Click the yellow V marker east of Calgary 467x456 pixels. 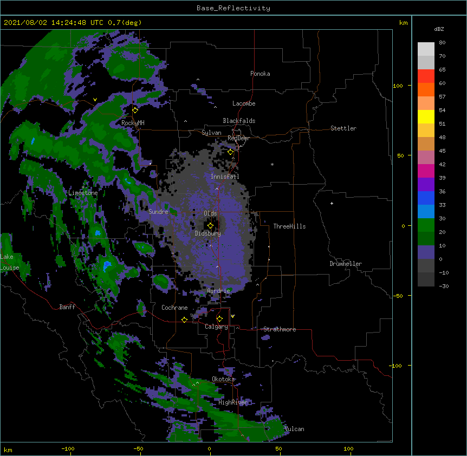232,316
